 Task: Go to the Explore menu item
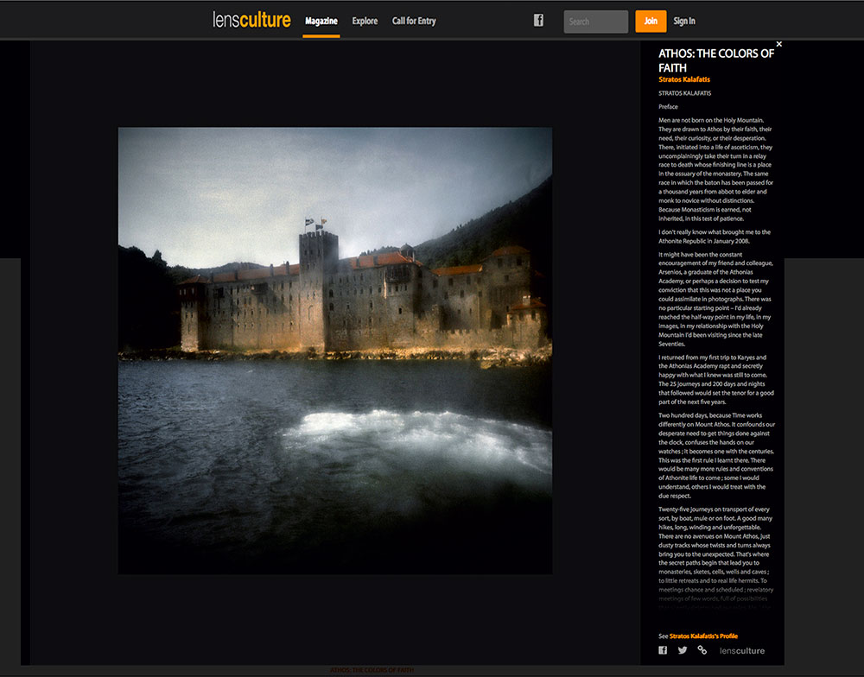[x=365, y=21]
